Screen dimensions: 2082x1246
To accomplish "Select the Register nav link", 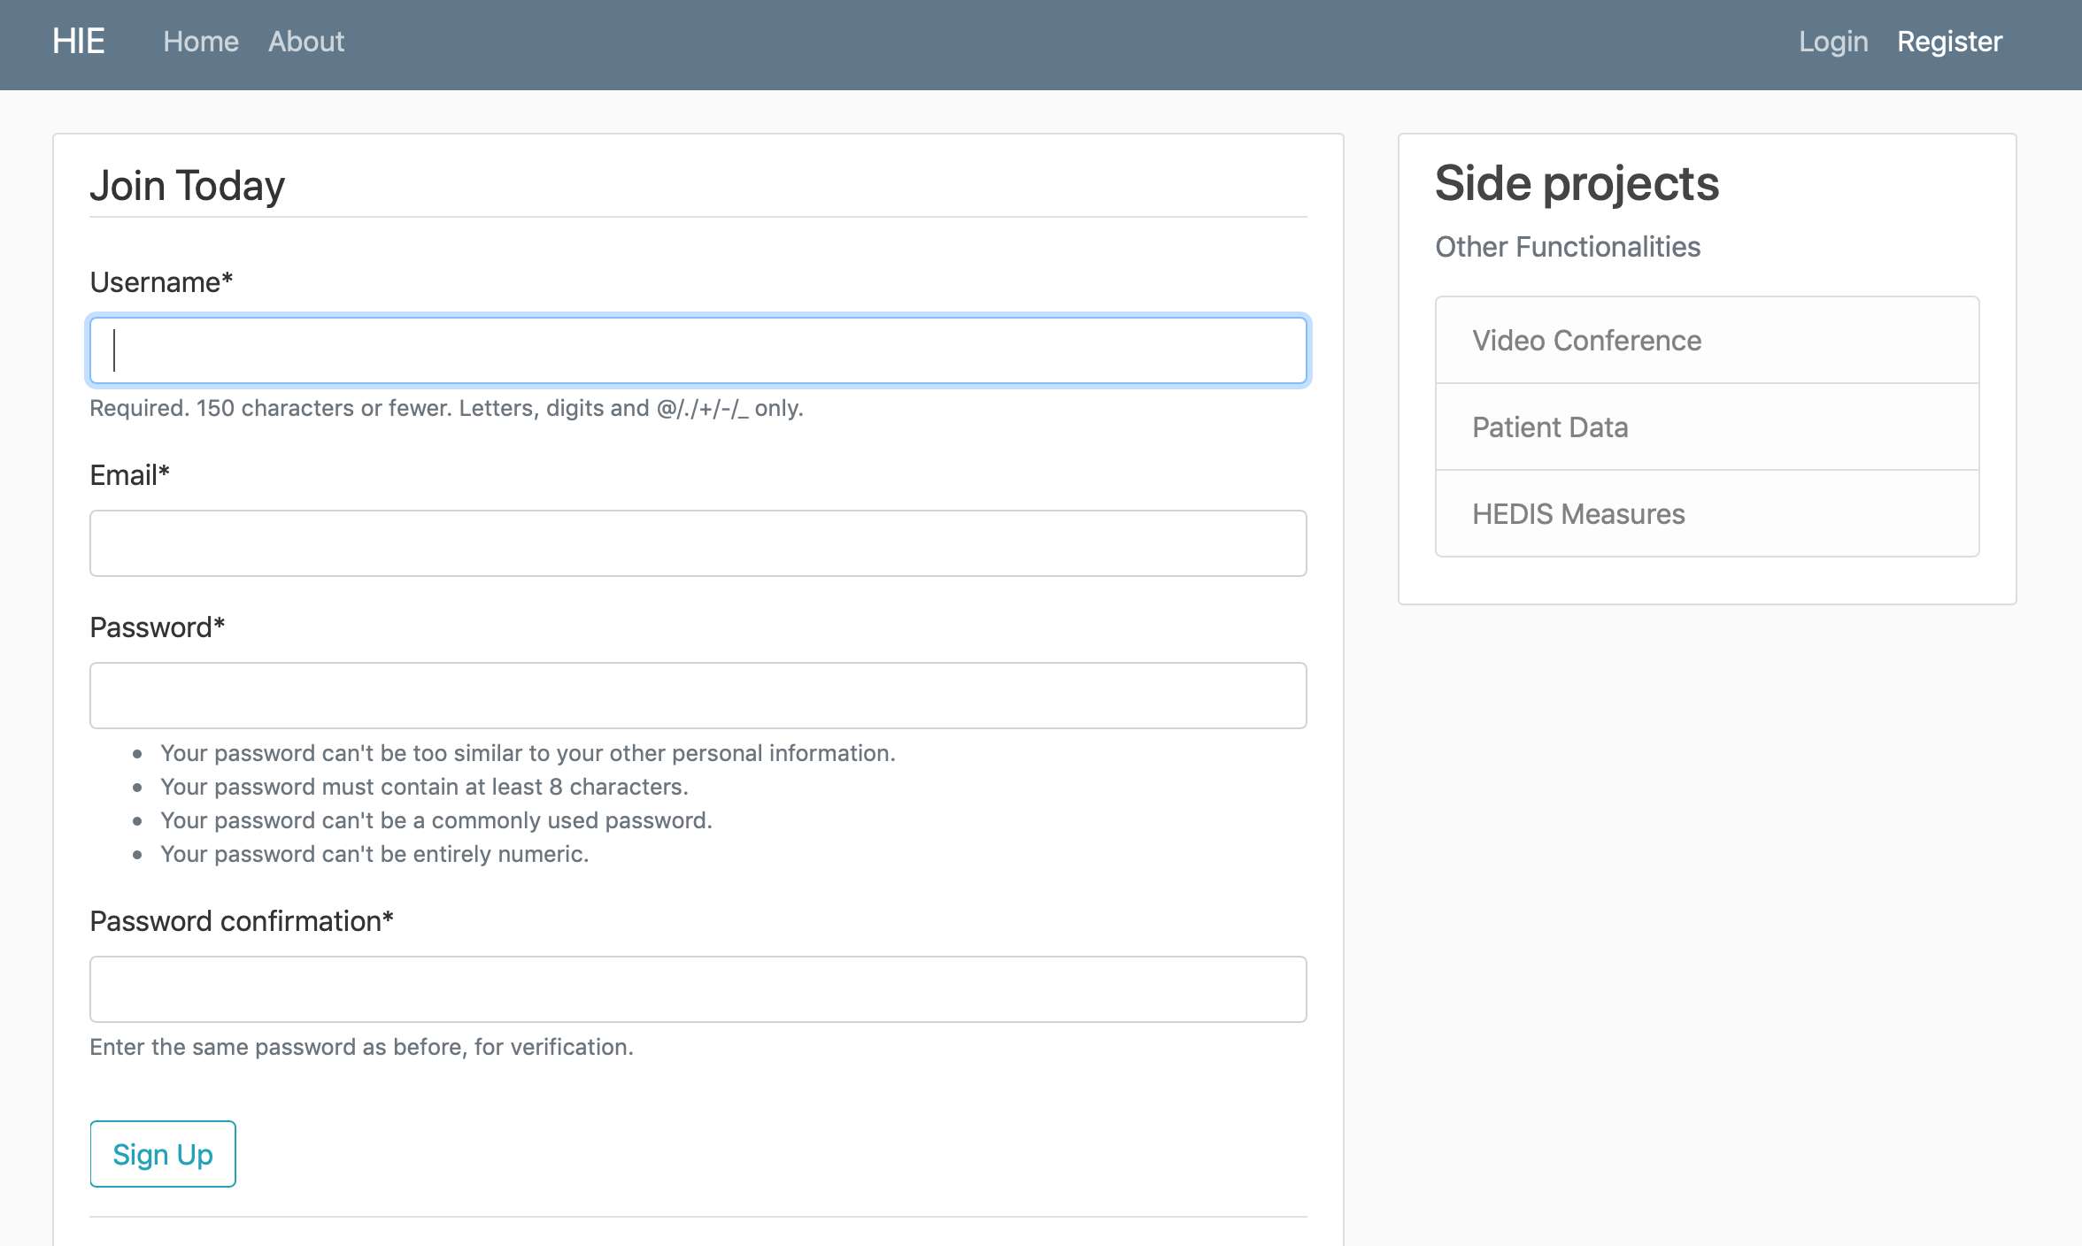I will (x=1949, y=42).
